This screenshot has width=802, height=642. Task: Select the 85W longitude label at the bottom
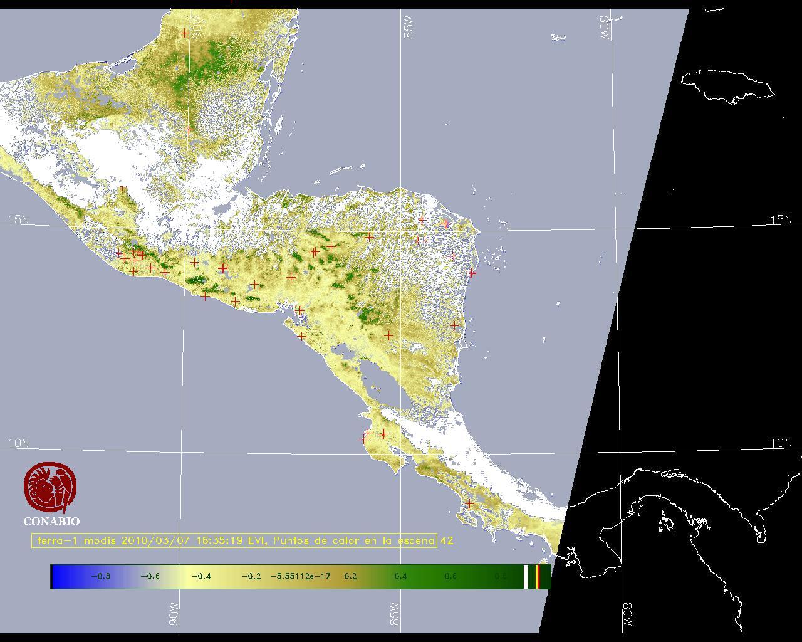pyautogui.click(x=395, y=614)
